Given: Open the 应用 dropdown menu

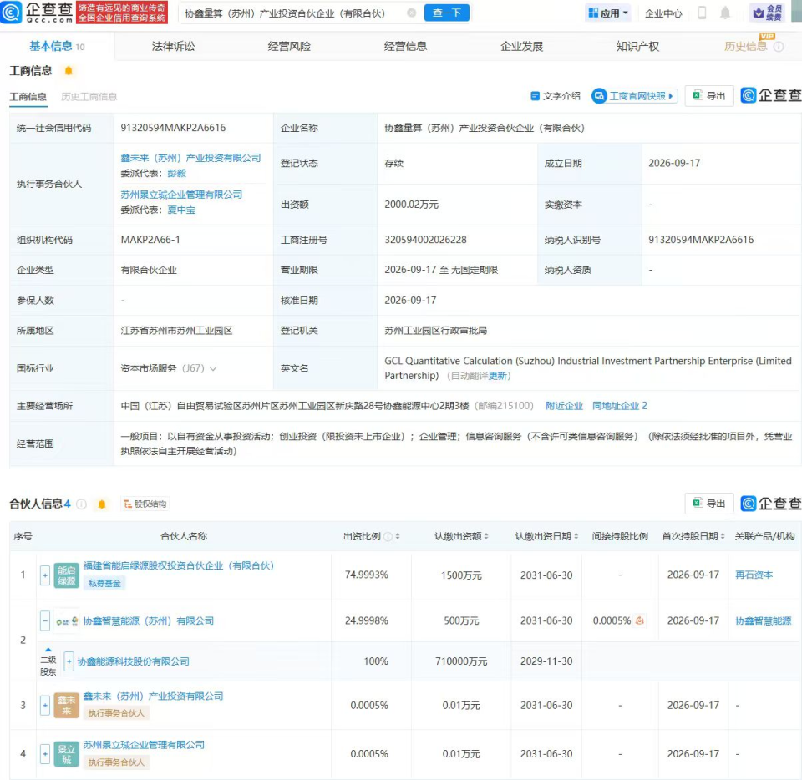Looking at the screenshot, I should (x=607, y=13).
